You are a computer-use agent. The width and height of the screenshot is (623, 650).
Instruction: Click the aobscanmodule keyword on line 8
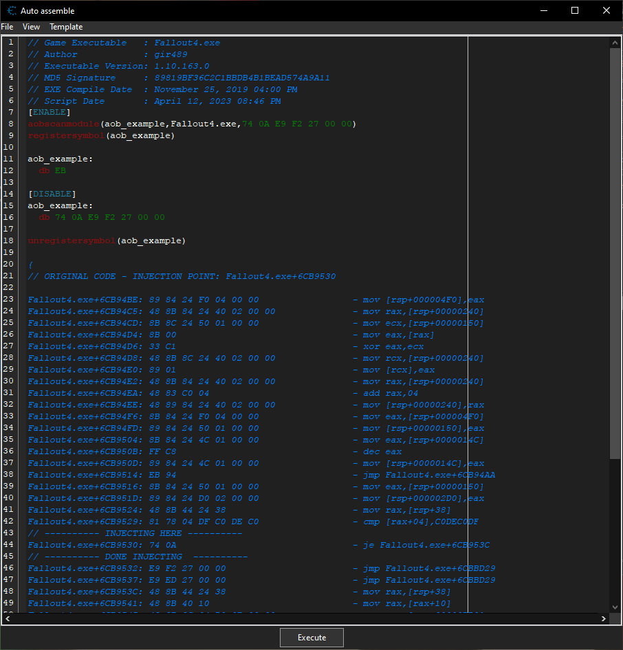pyautogui.click(x=63, y=124)
